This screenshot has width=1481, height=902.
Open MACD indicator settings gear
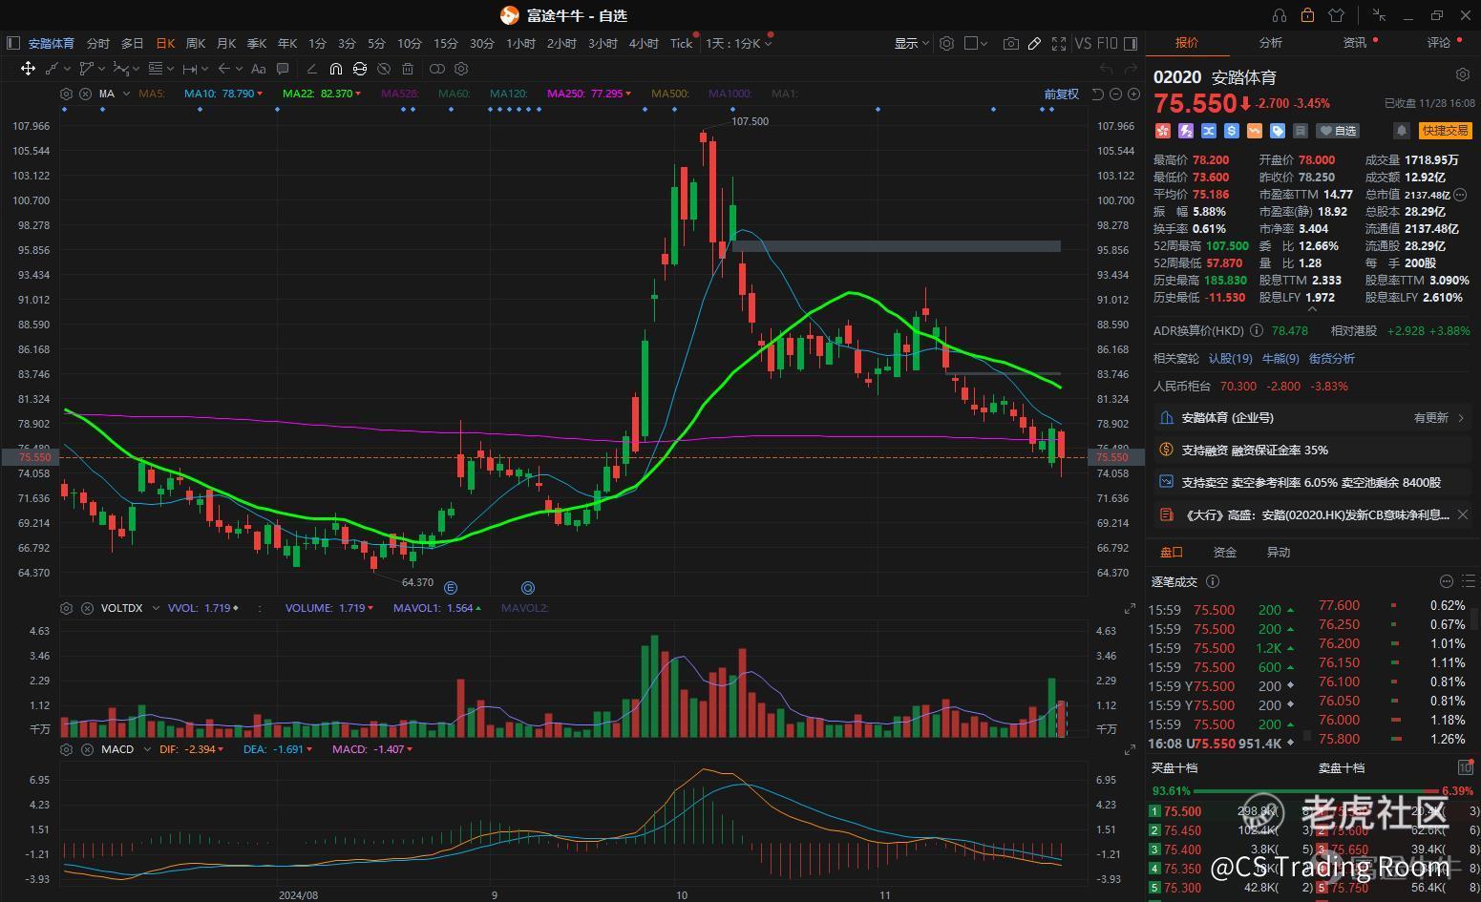pos(66,749)
